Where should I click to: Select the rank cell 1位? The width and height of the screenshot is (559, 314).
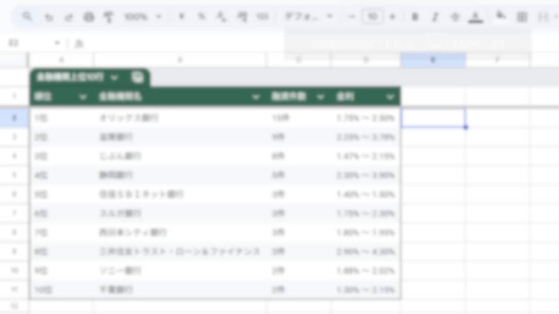(62, 118)
